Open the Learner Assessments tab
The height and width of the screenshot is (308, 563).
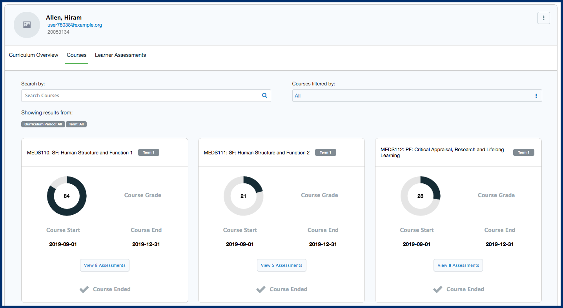120,55
